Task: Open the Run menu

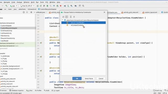Action: point(37,2)
